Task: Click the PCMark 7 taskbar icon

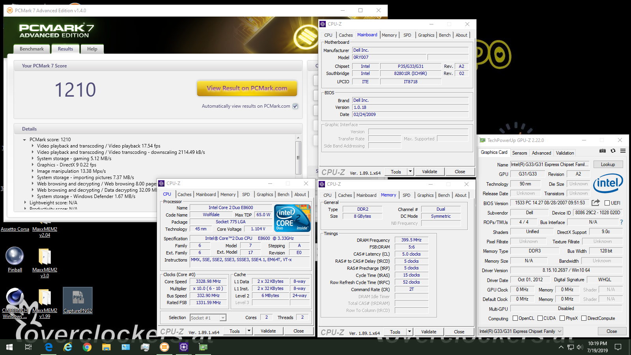Action: pos(164,347)
